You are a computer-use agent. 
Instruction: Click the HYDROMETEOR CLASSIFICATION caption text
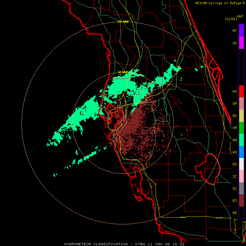click(96, 244)
